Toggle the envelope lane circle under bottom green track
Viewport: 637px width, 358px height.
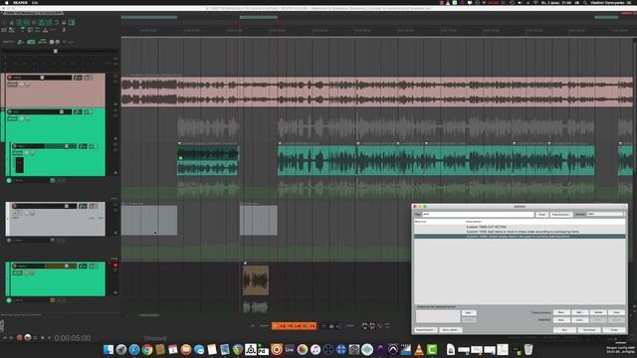click(9, 300)
